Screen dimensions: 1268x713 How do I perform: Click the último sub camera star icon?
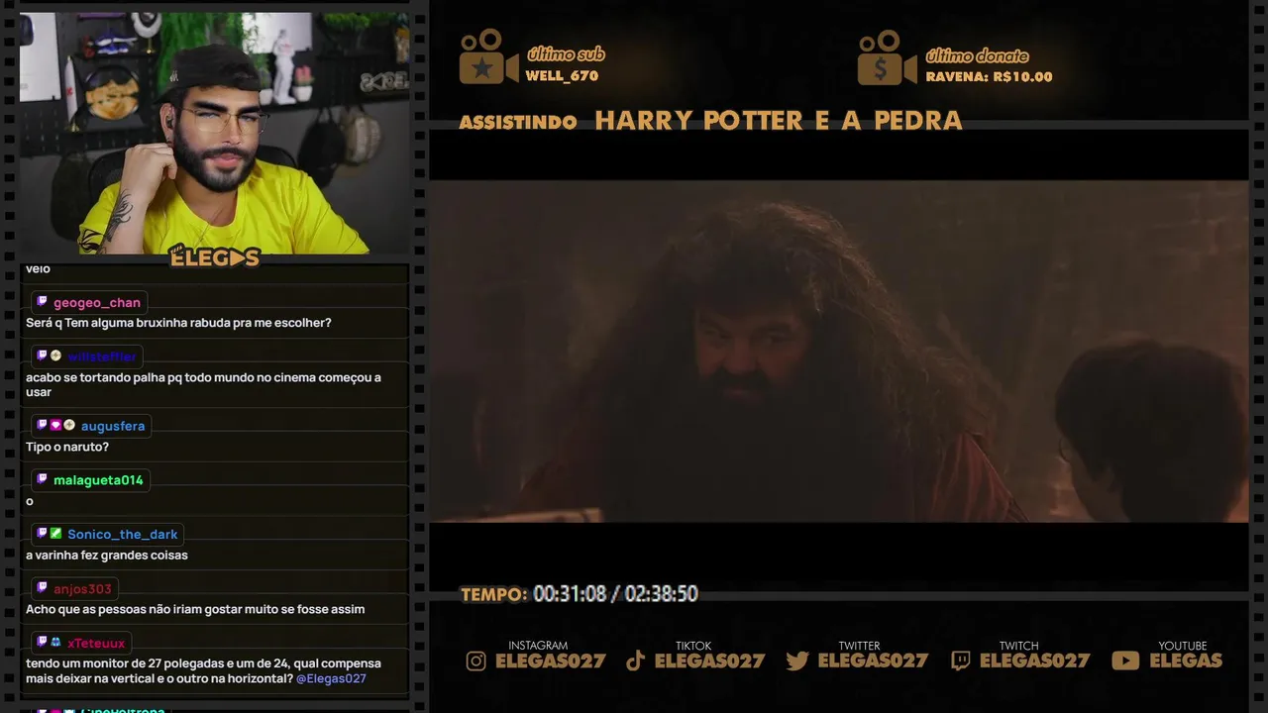[488, 56]
